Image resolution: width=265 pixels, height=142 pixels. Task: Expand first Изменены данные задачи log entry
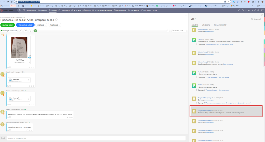[x=207, y=74]
